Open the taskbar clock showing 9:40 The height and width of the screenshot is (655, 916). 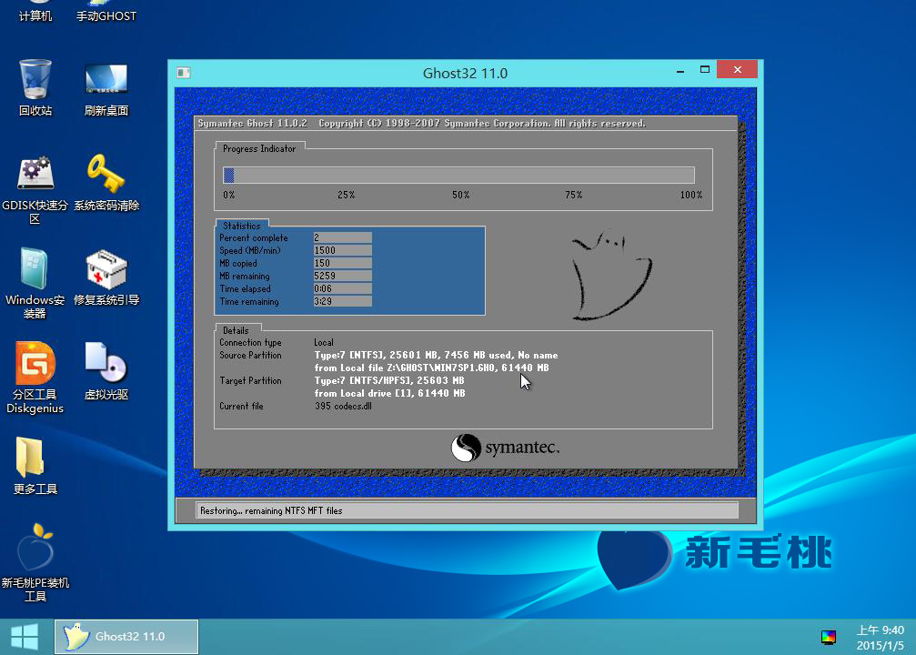point(880,638)
